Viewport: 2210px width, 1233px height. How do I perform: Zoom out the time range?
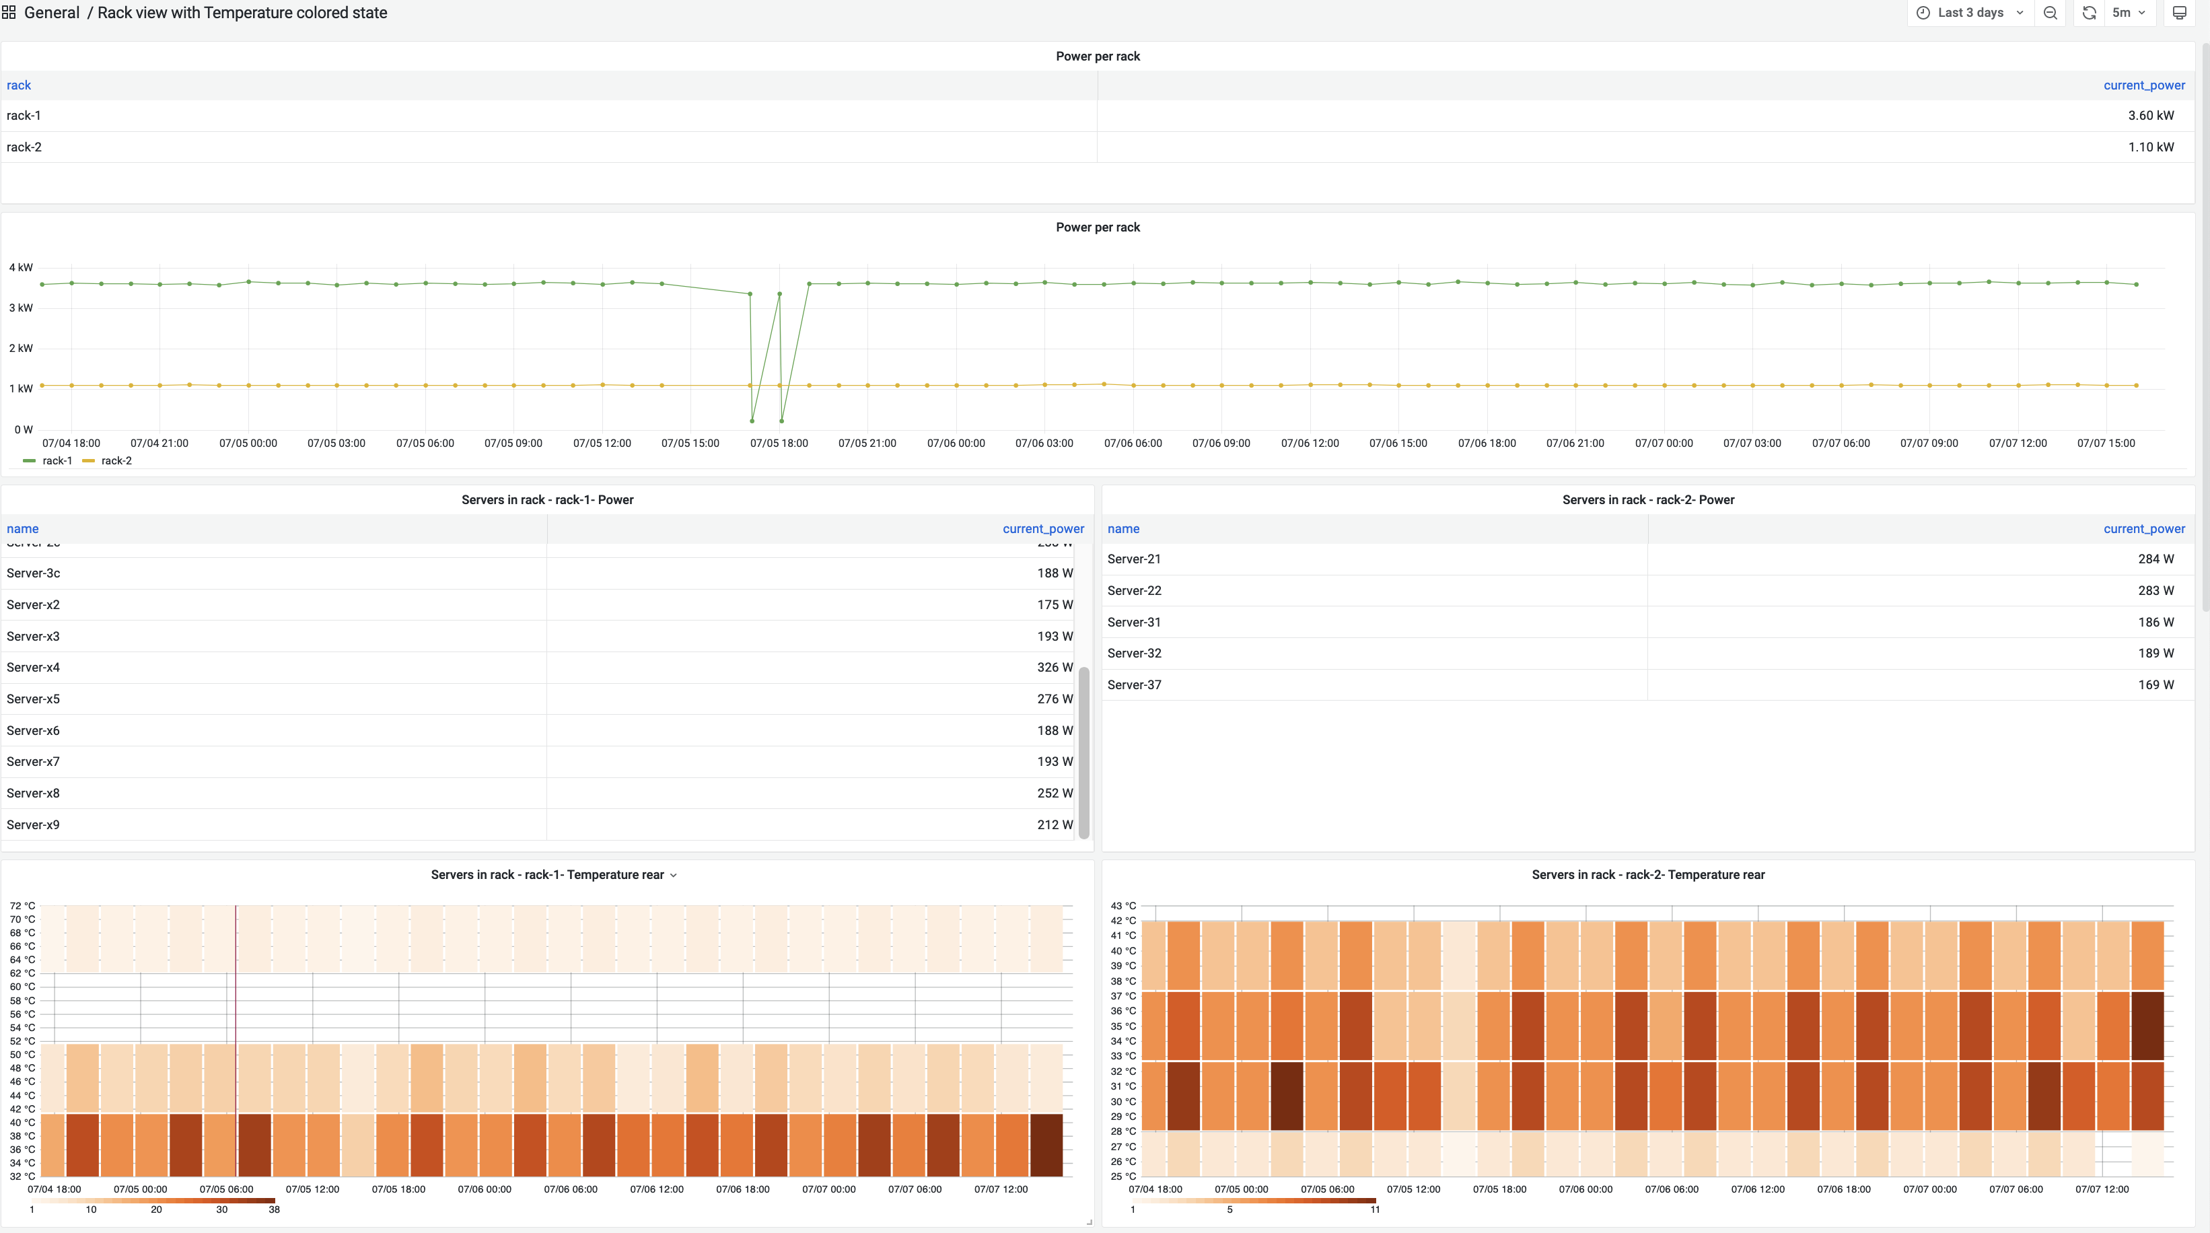pyautogui.click(x=2051, y=13)
